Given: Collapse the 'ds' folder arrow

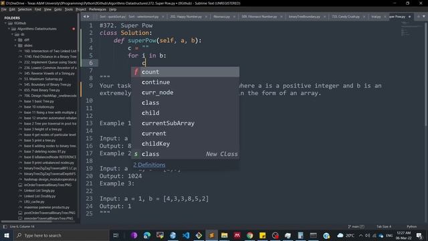Looking at the screenshot, I should 12,34.
